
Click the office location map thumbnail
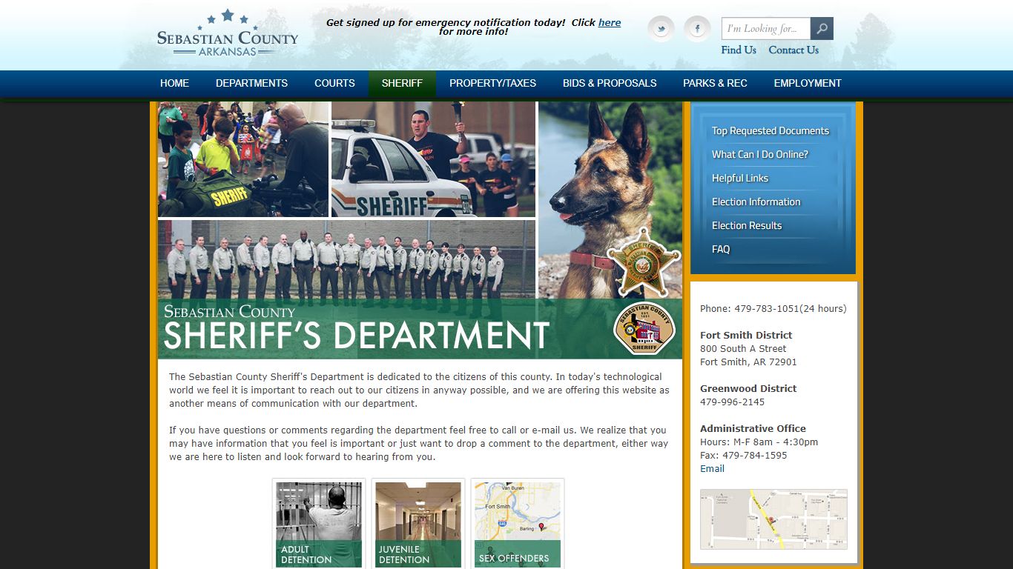773,519
